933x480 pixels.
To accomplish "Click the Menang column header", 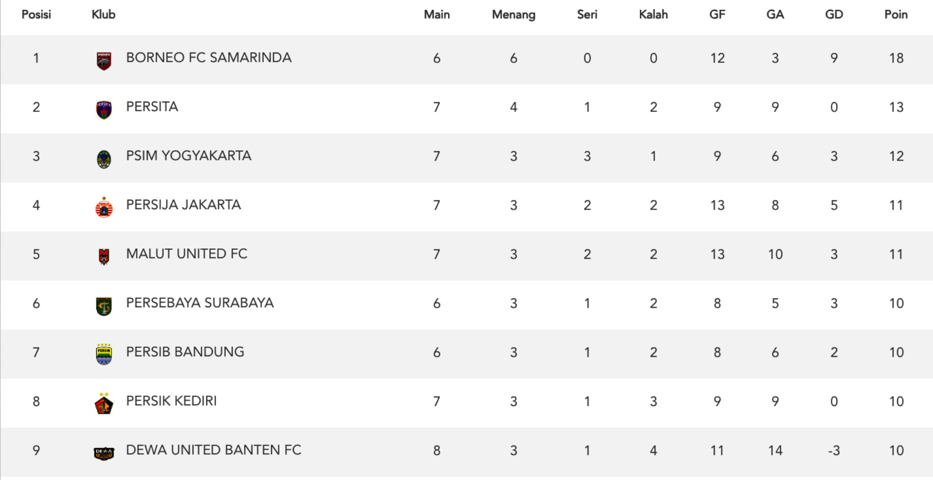I will pyautogui.click(x=513, y=15).
